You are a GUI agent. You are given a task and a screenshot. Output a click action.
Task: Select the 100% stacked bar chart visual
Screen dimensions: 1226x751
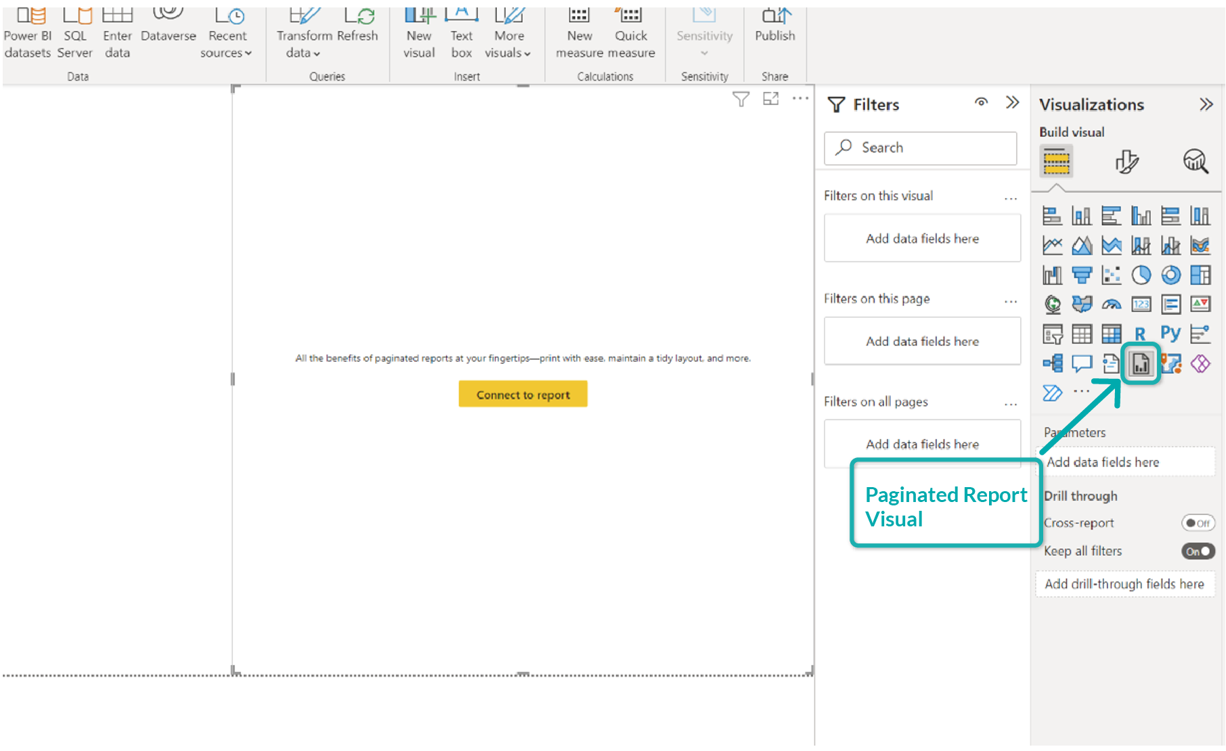pyautogui.click(x=1171, y=216)
